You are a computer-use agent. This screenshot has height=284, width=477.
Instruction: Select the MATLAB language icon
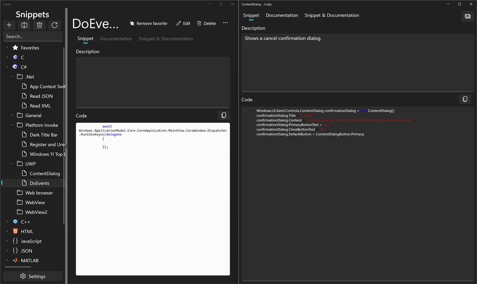[15, 260]
